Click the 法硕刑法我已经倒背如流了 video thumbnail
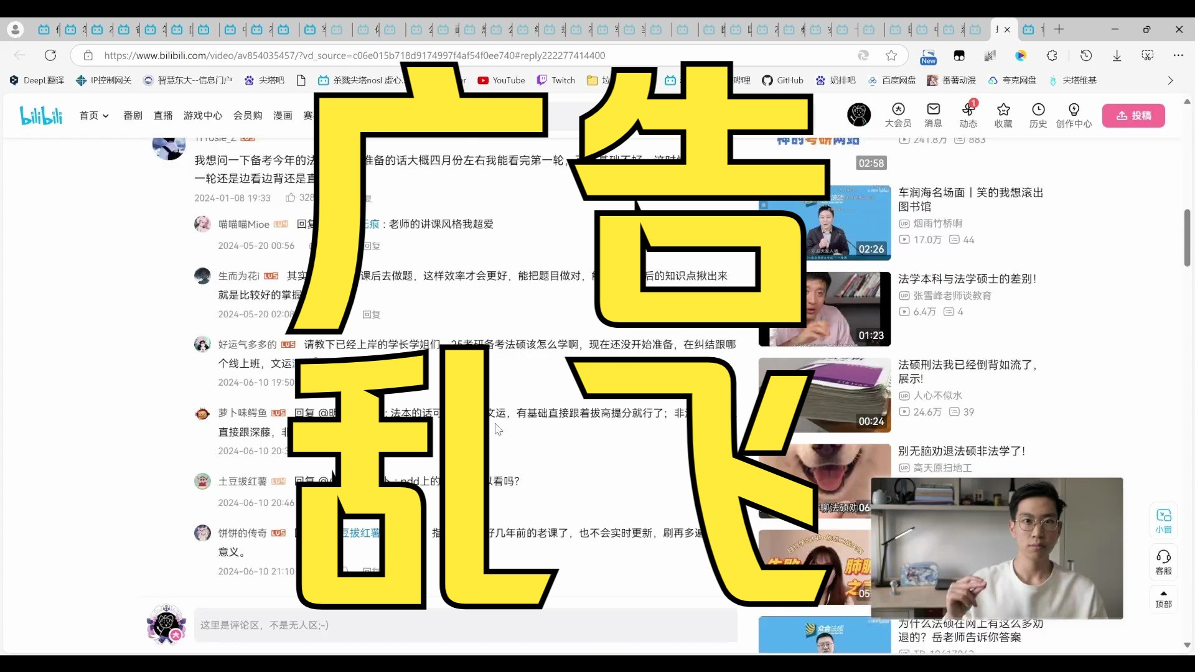The width and height of the screenshot is (1195, 672). point(824,394)
